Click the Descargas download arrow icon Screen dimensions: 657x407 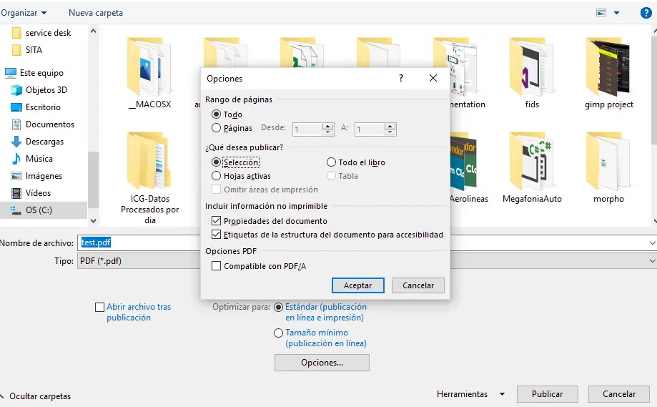click(x=16, y=142)
